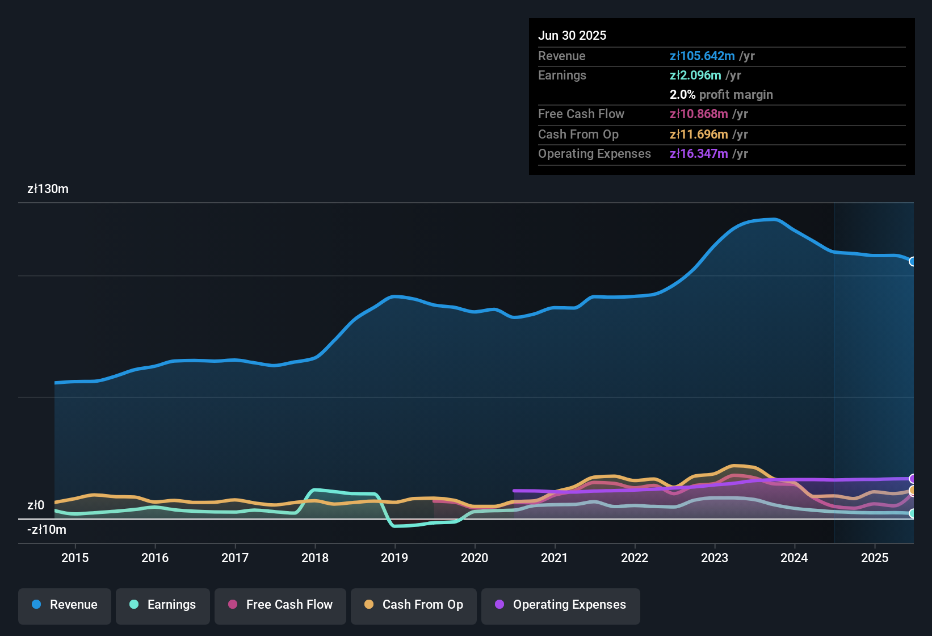Click the Jun 30 2025 tooltip date
Image resolution: width=932 pixels, height=636 pixels.
tap(572, 36)
